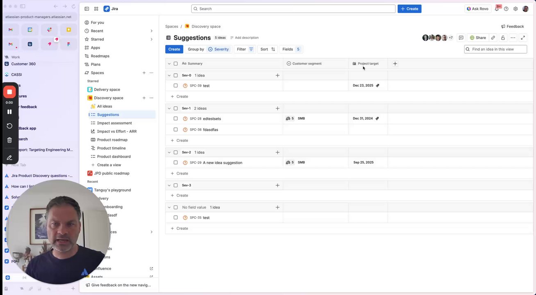Screen dimensions: 536x295
Task: Select the SPC-28 edtestsets checkbox
Action: click(176, 118)
